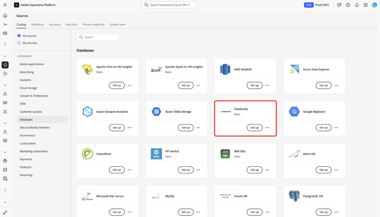Select the Data & Identity Partners category
Image resolution: width=380 pixels, height=217 pixels.
click(34, 127)
